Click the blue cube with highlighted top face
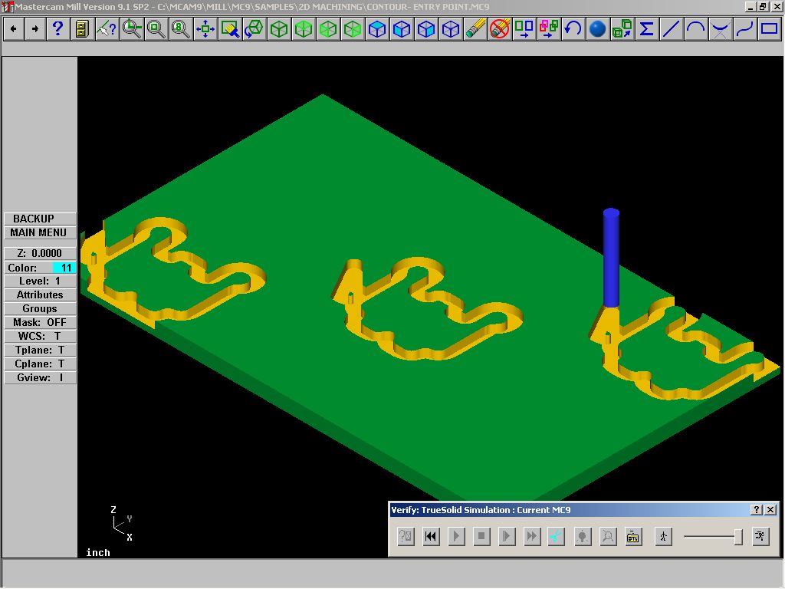The width and height of the screenshot is (785, 589). tap(377, 29)
